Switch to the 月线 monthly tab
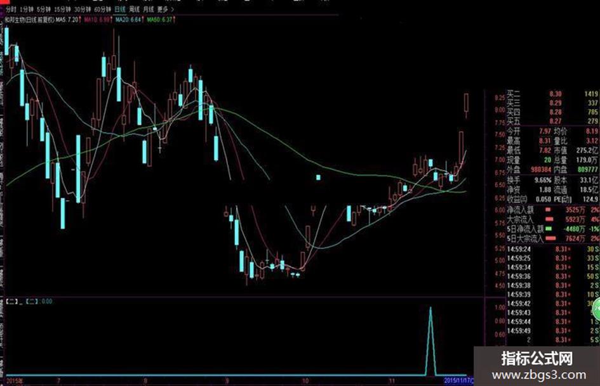 [149, 9]
